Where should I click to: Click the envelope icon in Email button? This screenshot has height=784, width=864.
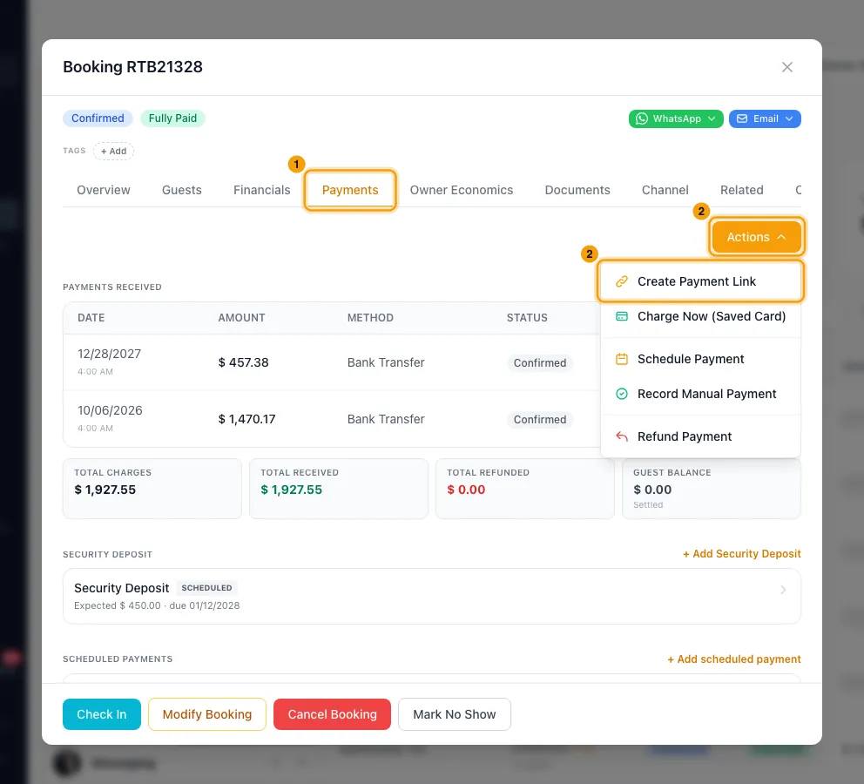tap(742, 118)
